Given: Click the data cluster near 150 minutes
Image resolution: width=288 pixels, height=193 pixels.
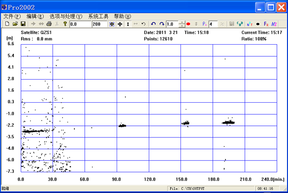Looking at the screenshot, I should pyautogui.click(x=185, y=123).
